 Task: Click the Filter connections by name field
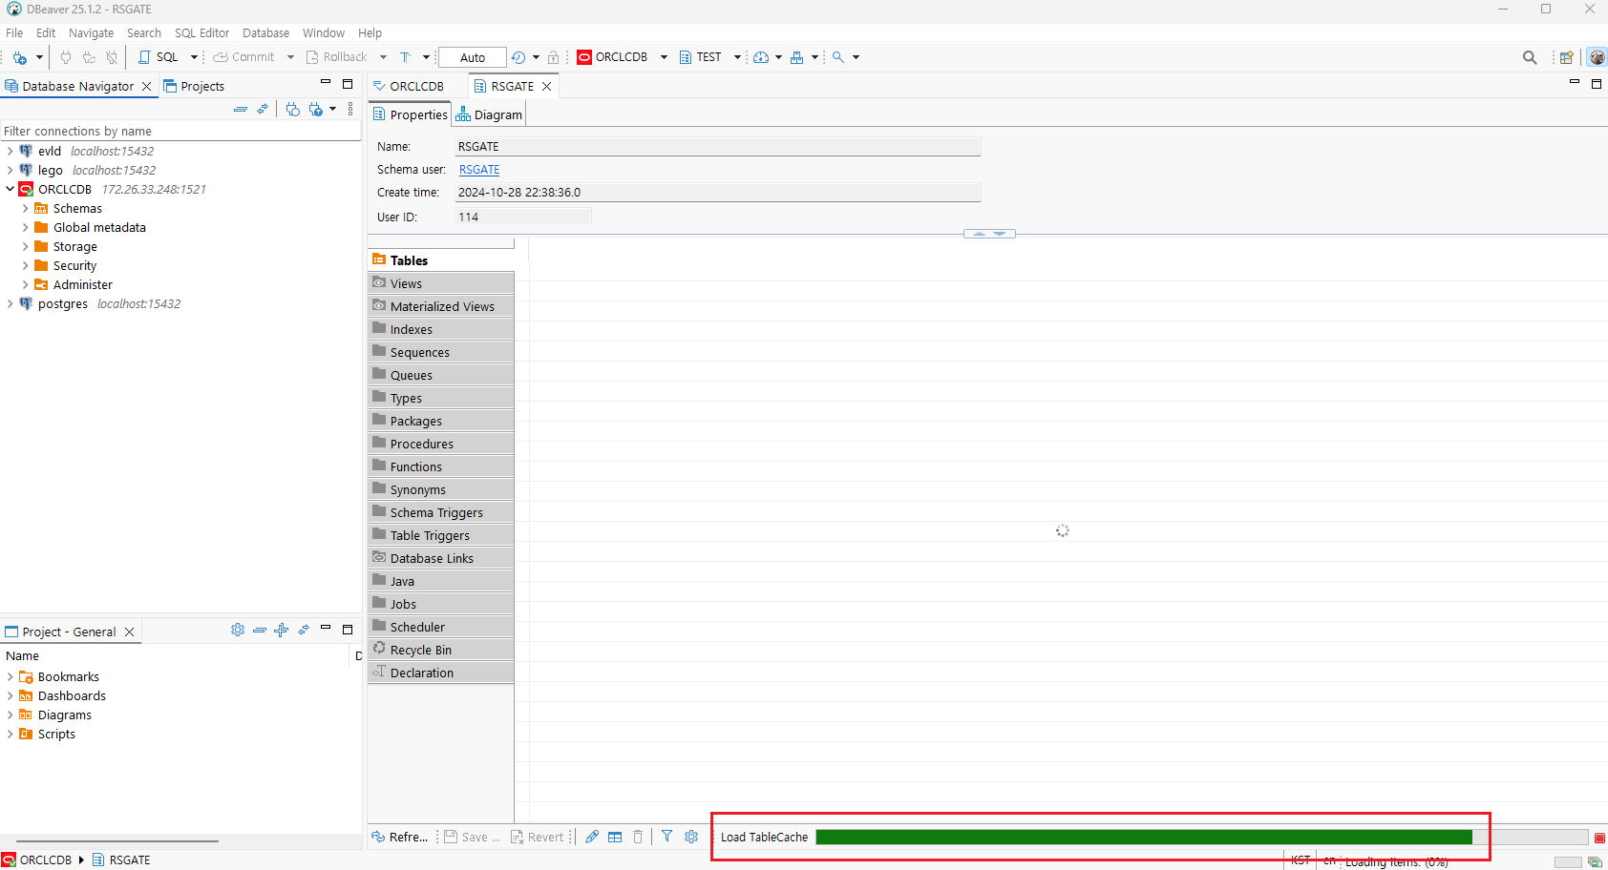[180, 131]
